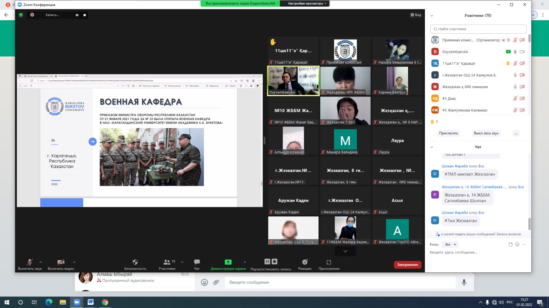Screen dimensions: 549x308
Task: Click the green encryption shield icon
Action: click(x=21, y=15)
